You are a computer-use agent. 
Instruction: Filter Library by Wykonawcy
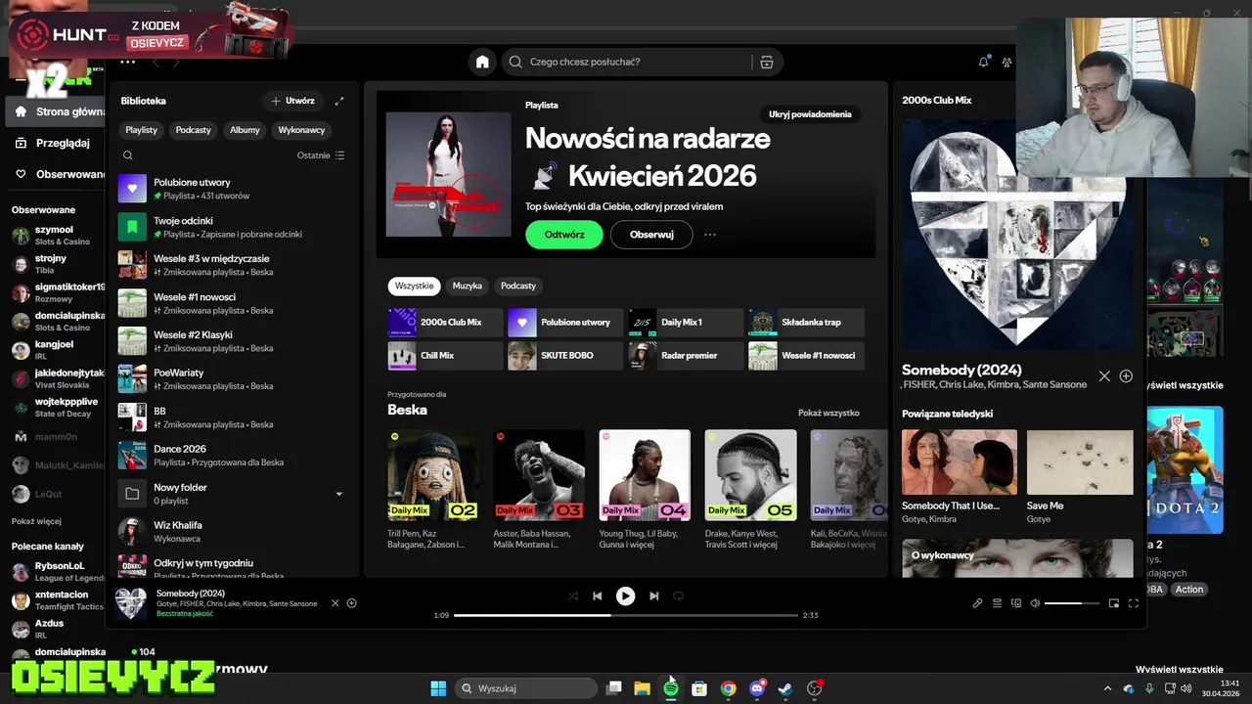tap(301, 130)
